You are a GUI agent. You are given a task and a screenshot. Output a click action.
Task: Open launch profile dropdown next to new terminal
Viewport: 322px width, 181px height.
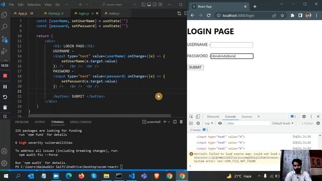tap(169, 122)
